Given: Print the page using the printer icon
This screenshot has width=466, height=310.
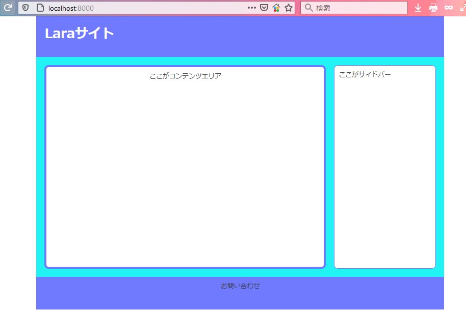Looking at the screenshot, I should click(x=433, y=8).
